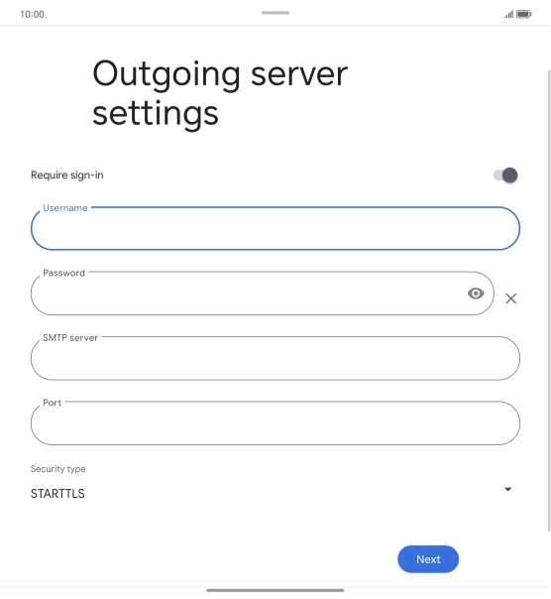
Task: Click into the SMTP server field
Action: coord(275,358)
